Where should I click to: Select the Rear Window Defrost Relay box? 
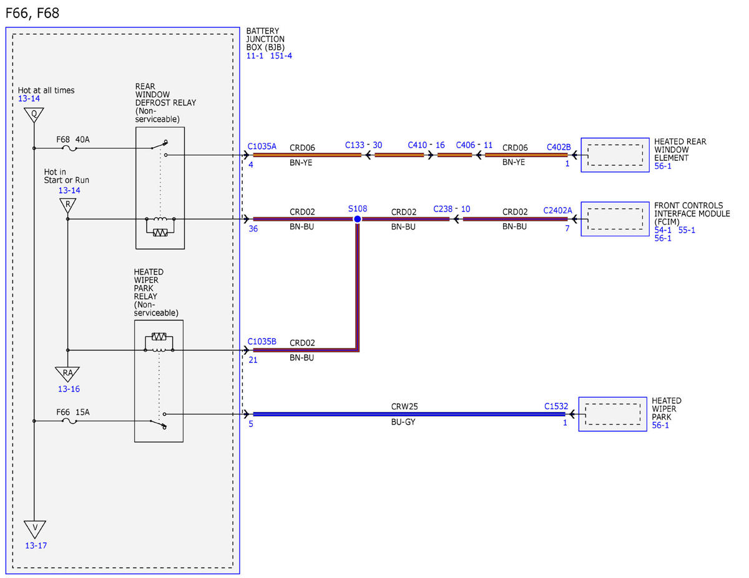(160, 188)
